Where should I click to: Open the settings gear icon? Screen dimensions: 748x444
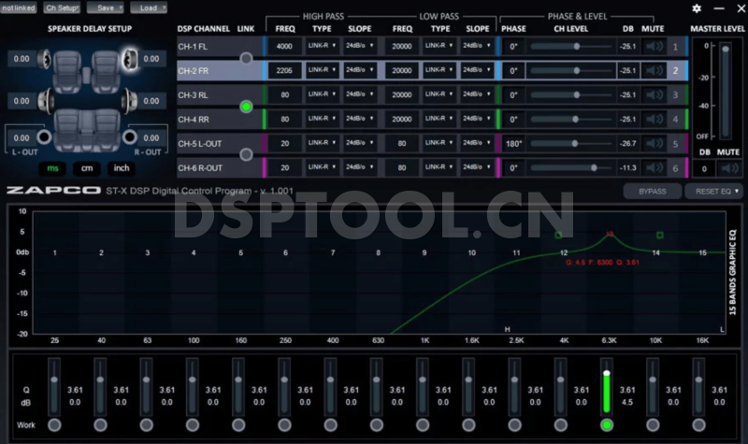click(x=697, y=8)
